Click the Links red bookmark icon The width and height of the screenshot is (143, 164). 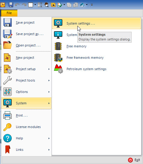click(8, 150)
